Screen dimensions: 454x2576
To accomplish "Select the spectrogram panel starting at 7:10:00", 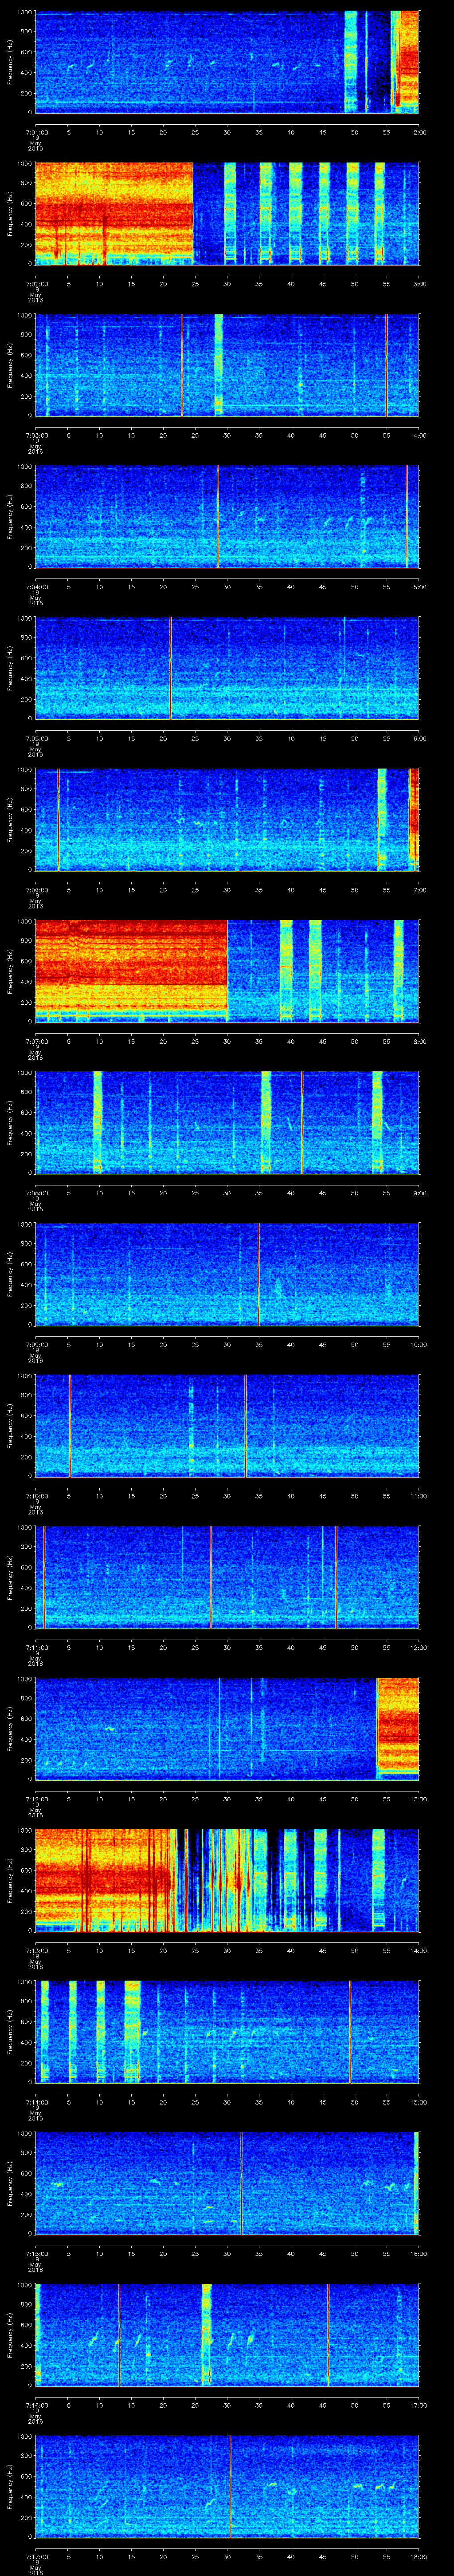I will pyautogui.click(x=227, y=1426).
